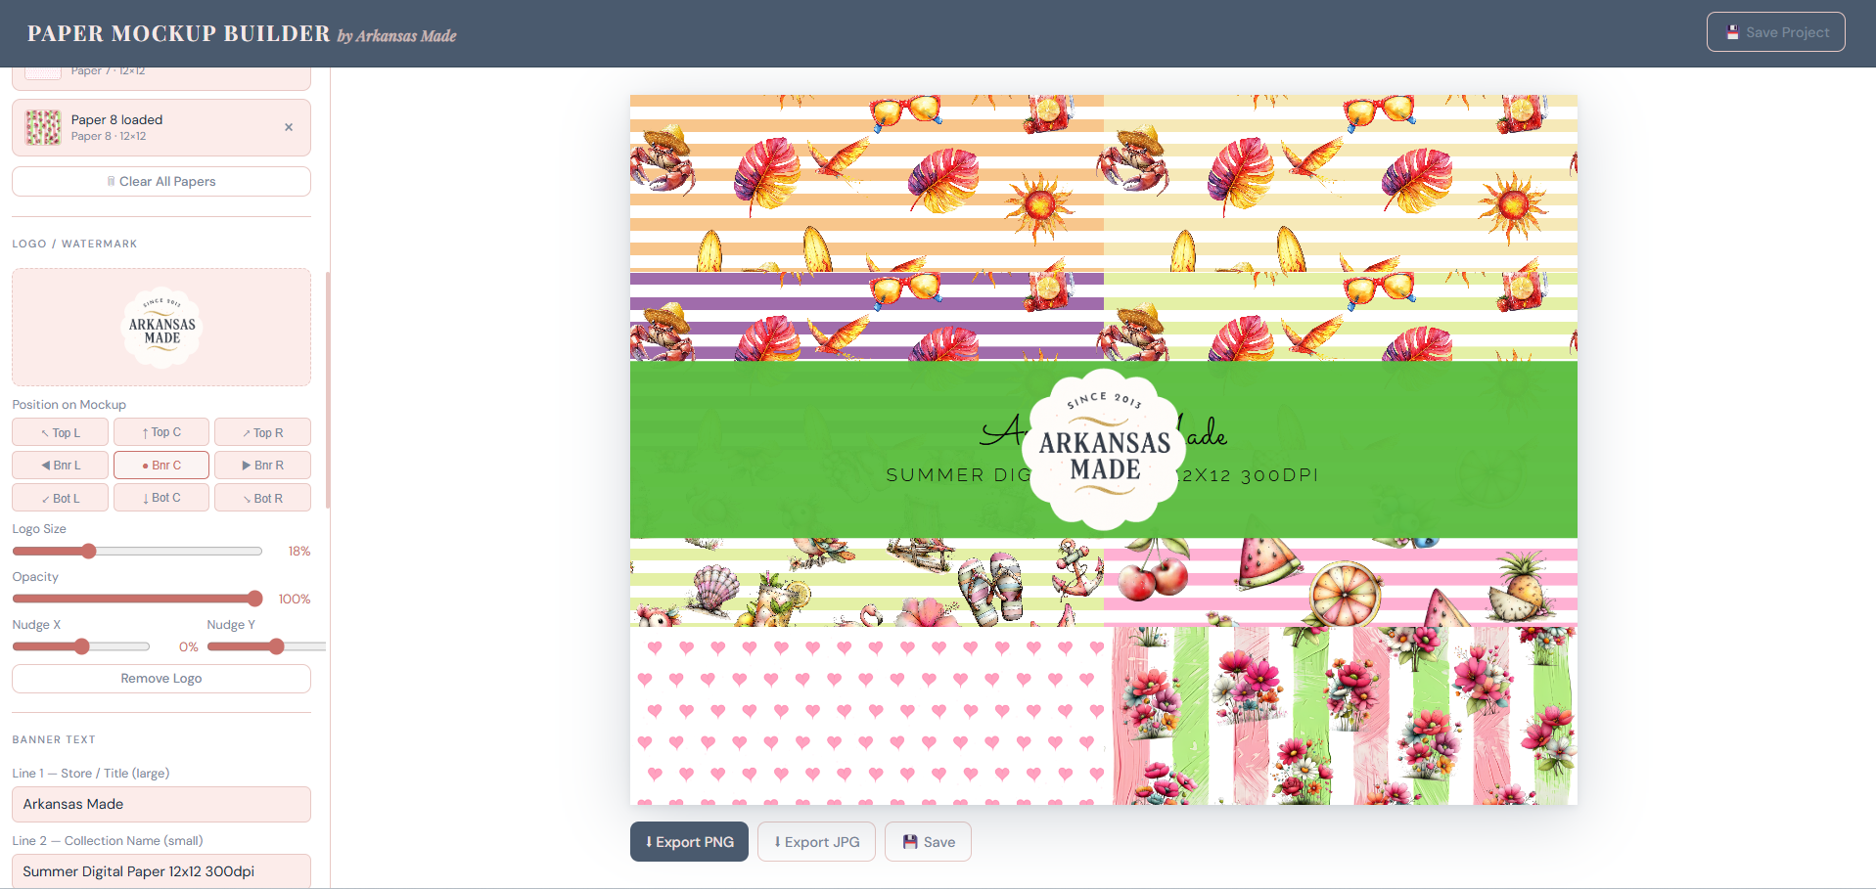Click the floral striped paper in the mockup
The height and width of the screenshot is (889, 1876).
tap(1341, 716)
